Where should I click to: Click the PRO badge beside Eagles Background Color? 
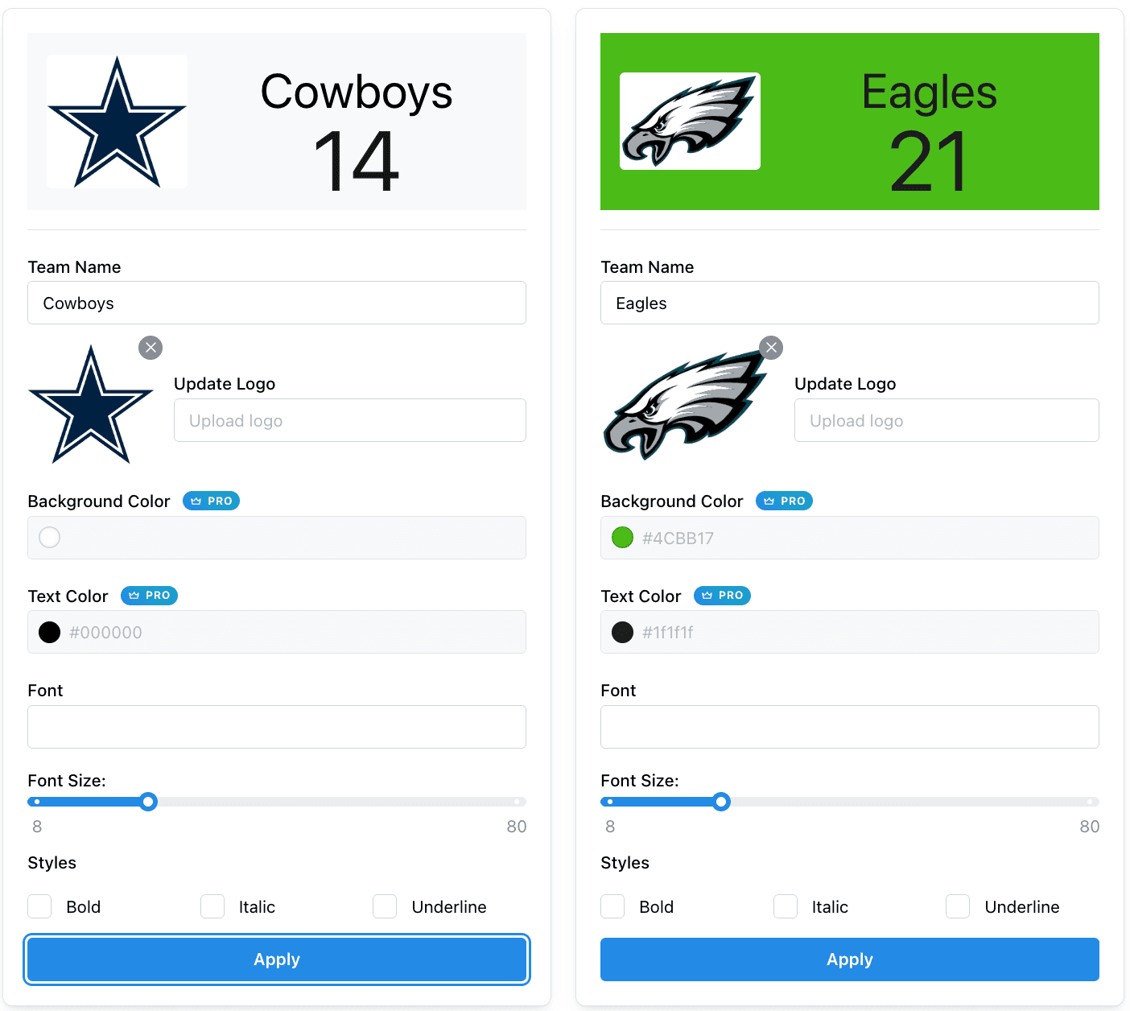(x=784, y=501)
